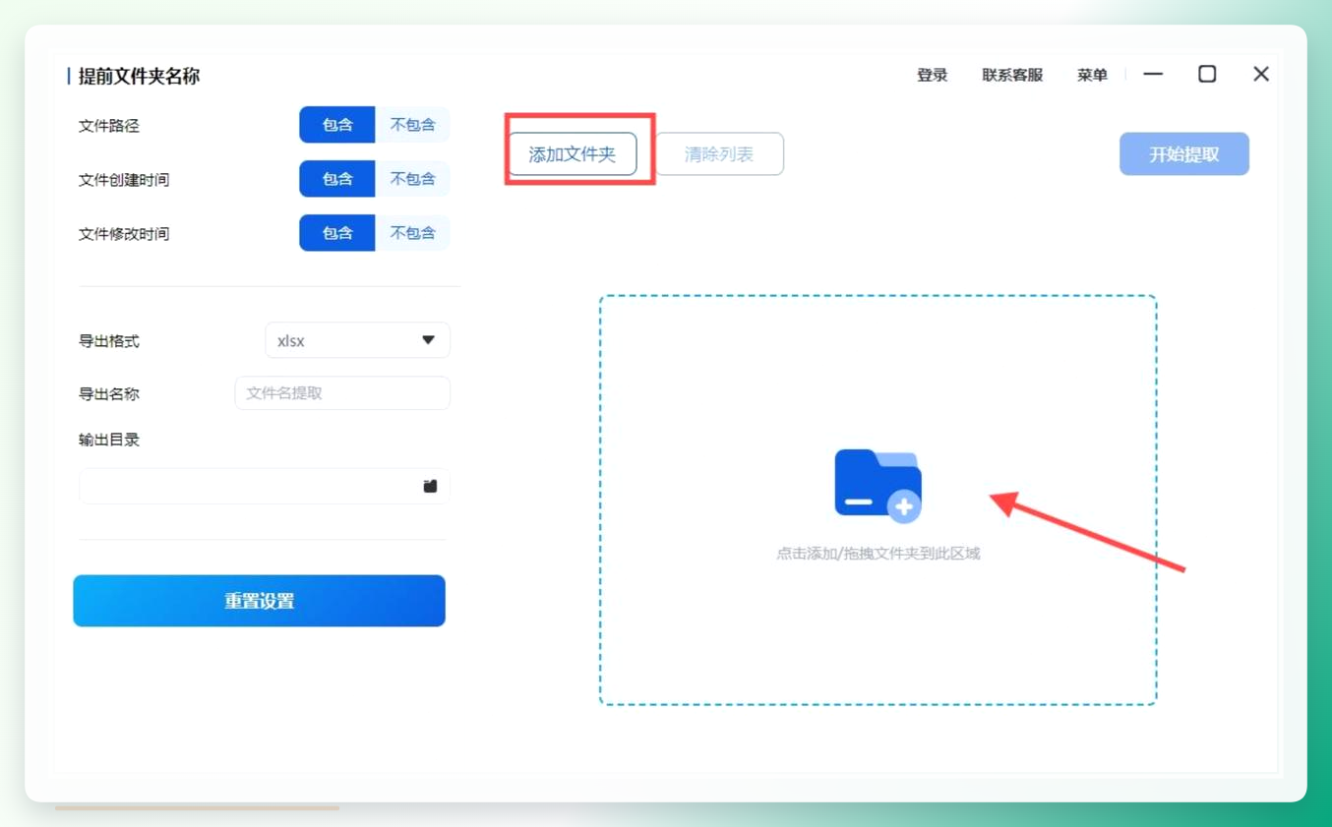Viewport: 1332px width, 827px height.
Task: Close the application window
Action: coord(1261,74)
